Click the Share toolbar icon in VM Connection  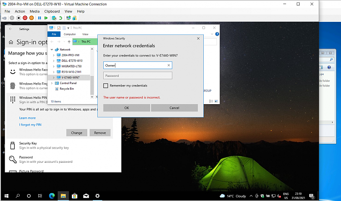point(75,18)
